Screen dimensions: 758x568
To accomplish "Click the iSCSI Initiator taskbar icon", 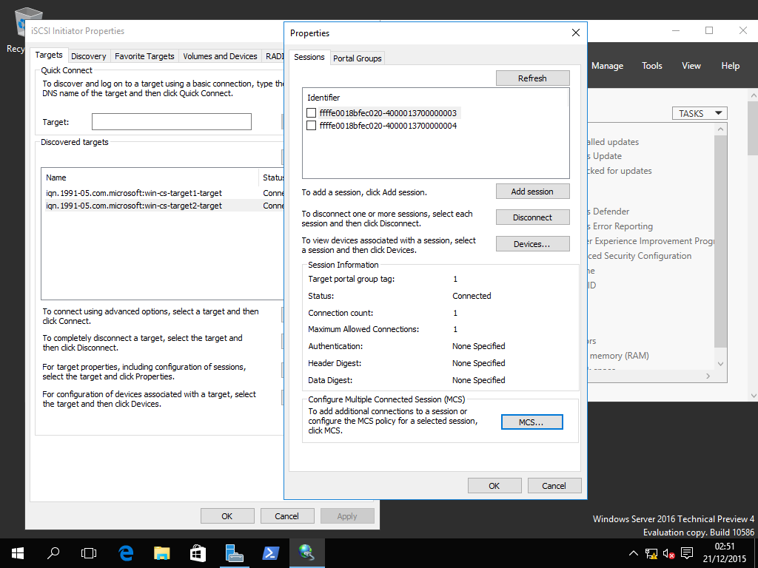I will click(x=306, y=552).
